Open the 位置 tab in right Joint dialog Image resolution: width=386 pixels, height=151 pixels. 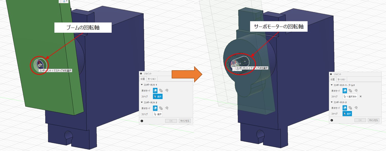coord(332,79)
